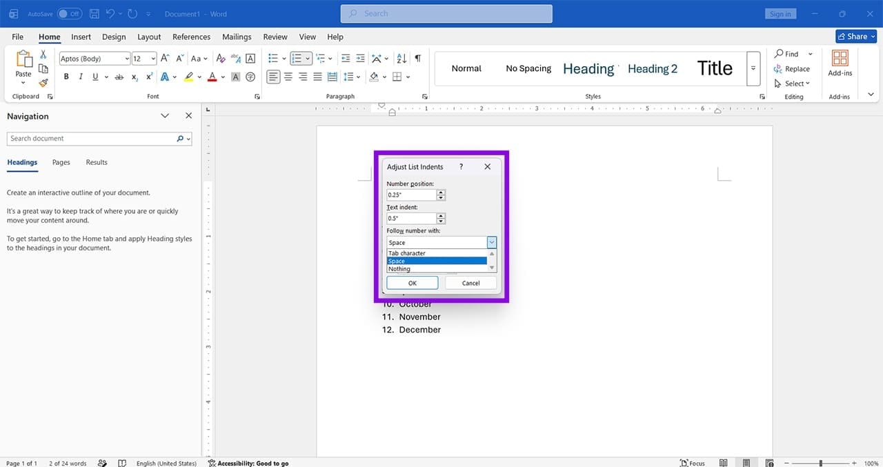Click the Number position input field

[411, 195]
